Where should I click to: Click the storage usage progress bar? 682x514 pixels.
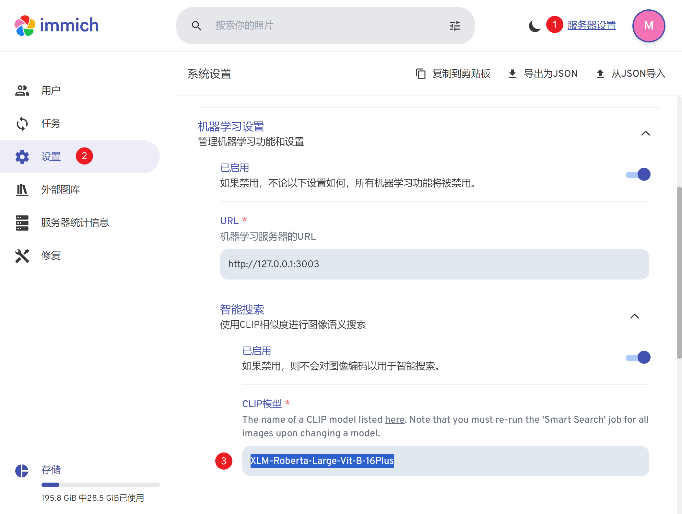(x=100, y=485)
